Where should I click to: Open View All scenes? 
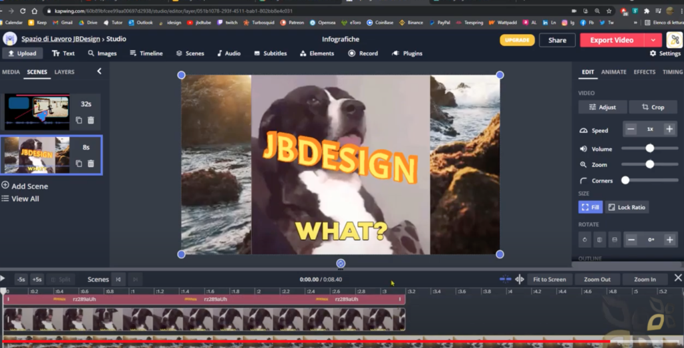tap(20, 198)
